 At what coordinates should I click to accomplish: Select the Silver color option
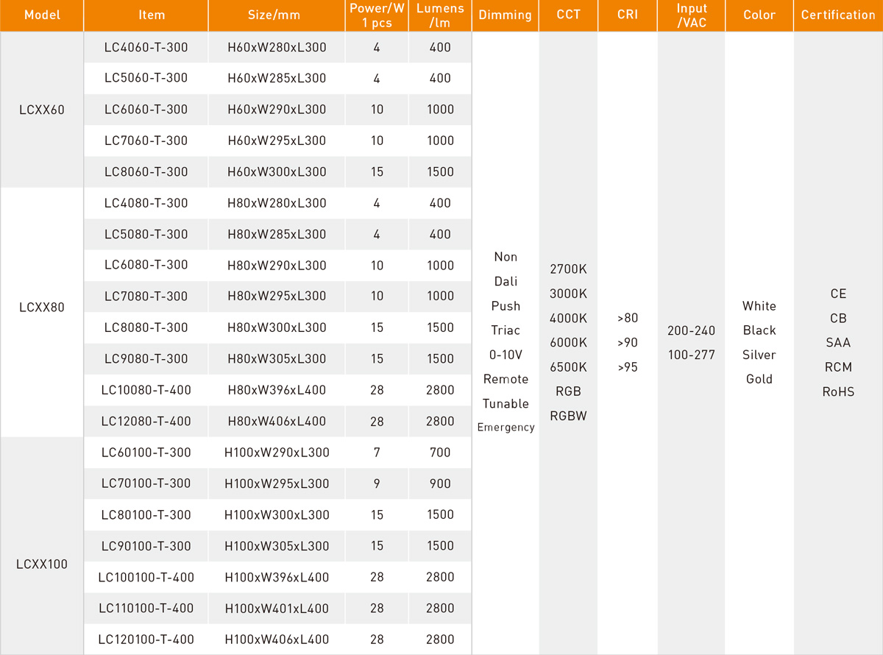(x=759, y=355)
